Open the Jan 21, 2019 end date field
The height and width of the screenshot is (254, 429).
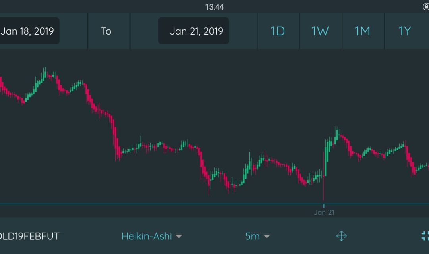196,31
